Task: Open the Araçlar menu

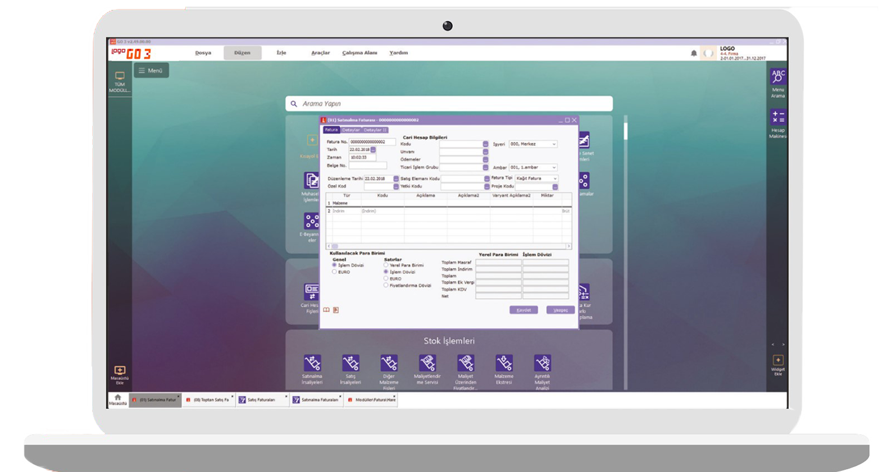Action: coord(320,53)
